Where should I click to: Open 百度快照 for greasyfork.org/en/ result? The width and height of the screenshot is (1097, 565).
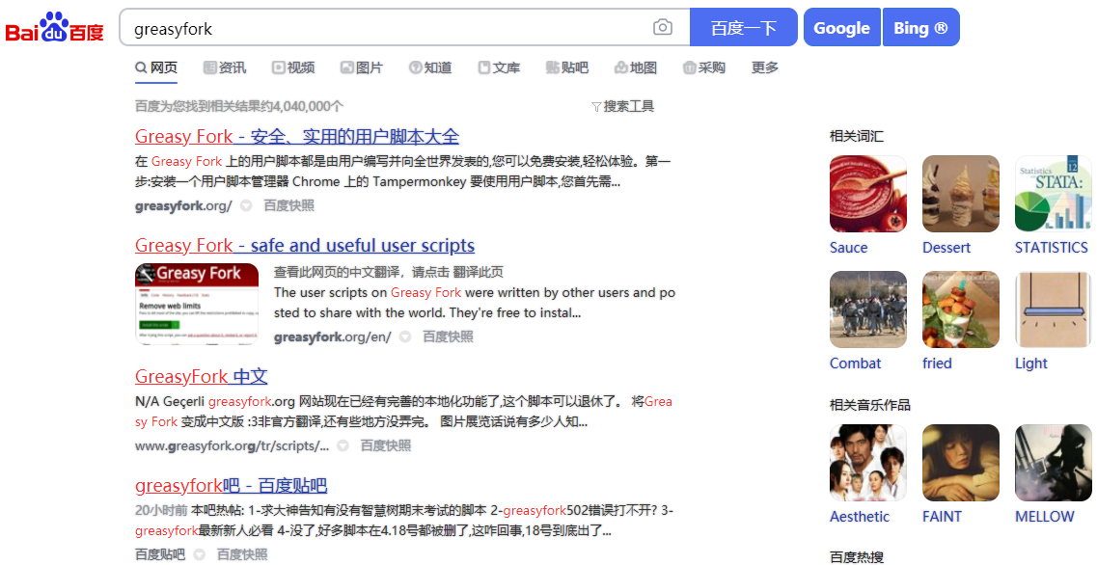[448, 337]
